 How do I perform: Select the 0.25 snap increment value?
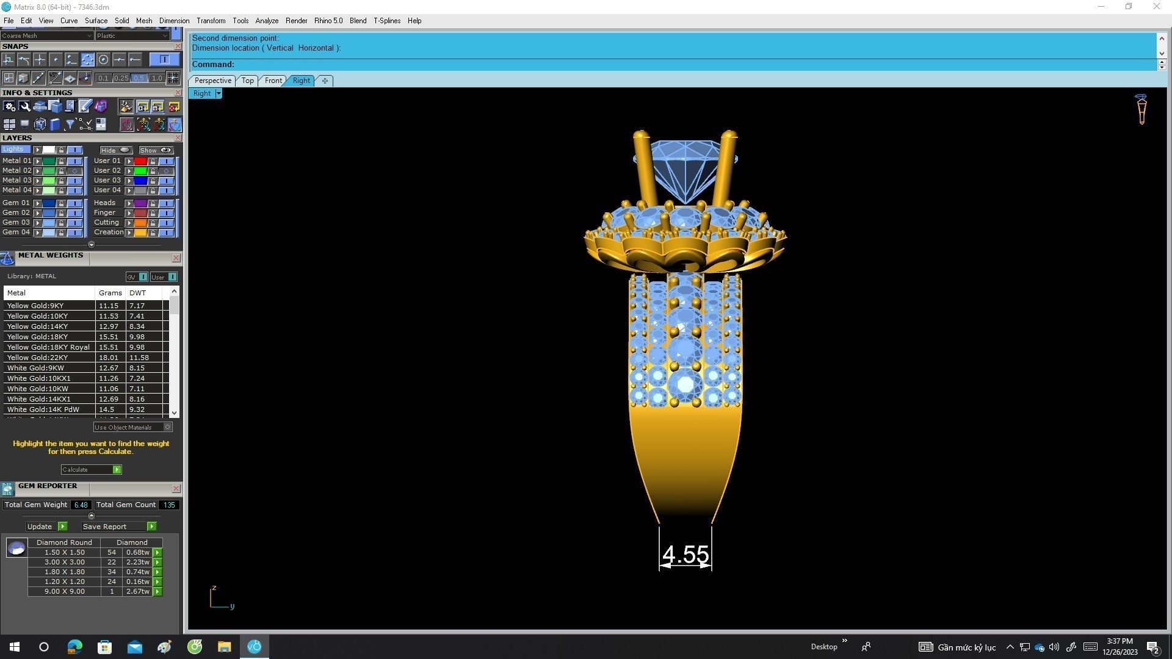(x=121, y=78)
